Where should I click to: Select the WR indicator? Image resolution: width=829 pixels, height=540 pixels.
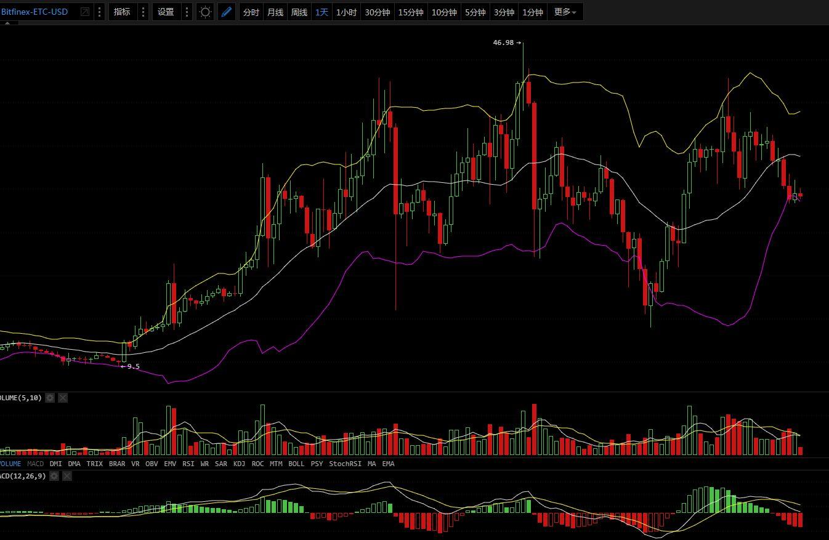(204, 464)
